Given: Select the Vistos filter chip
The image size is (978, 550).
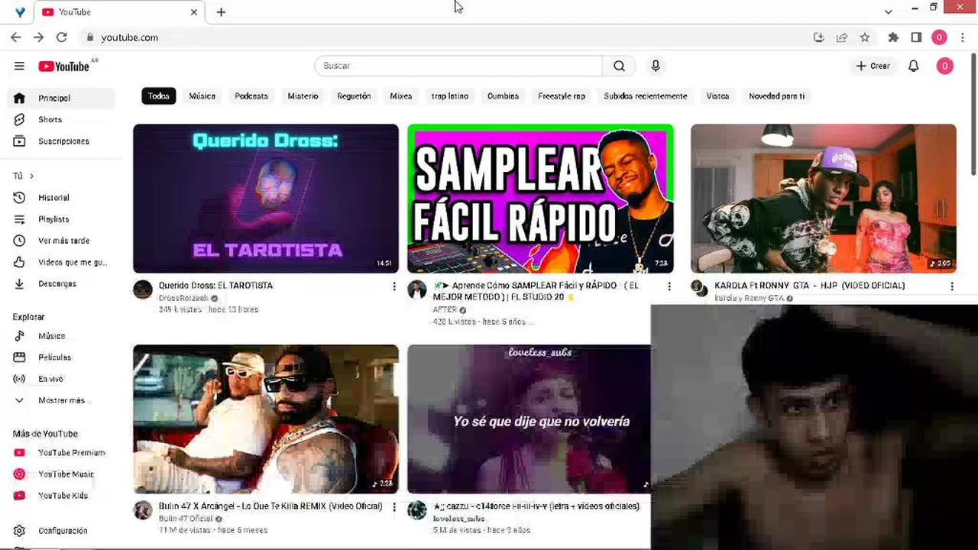Looking at the screenshot, I should click(717, 96).
